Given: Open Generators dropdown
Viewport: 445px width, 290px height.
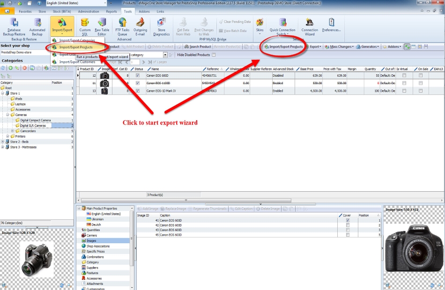Looking at the screenshot, I should tap(368, 46).
